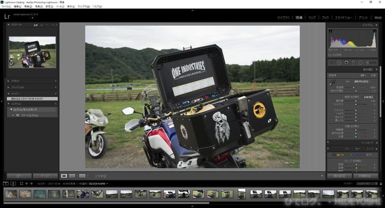385x208 pixels.
Task: Toggle Tone Curve panel on/off switch
Action: click(x=328, y=142)
